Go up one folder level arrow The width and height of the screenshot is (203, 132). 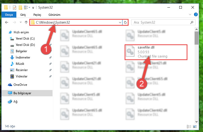click(26, 22)
